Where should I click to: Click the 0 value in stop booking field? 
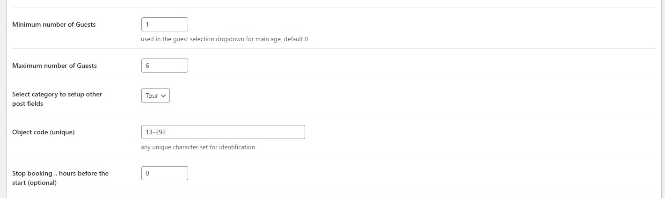[x=147, y=174]
